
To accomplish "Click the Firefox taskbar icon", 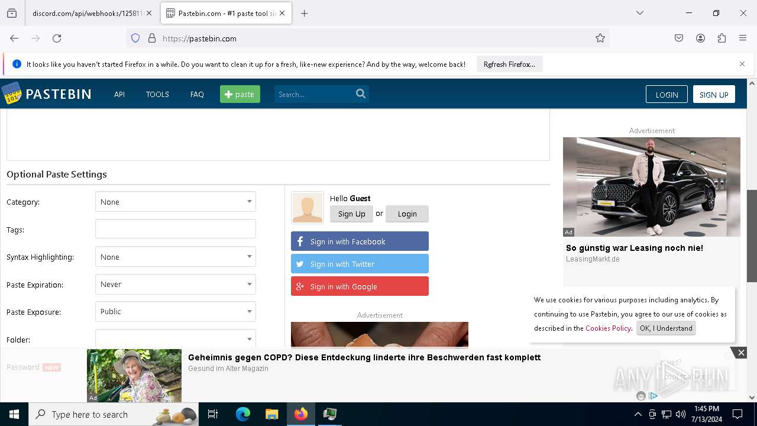I will [x=301, y=414].
